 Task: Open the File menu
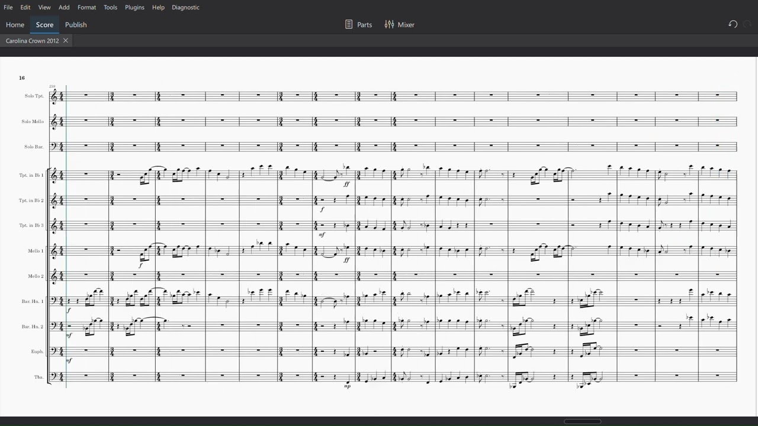point(8,7)
